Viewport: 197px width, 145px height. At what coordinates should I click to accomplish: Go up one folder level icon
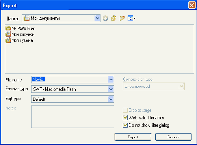pyautogui.click(x=113, y=18)
